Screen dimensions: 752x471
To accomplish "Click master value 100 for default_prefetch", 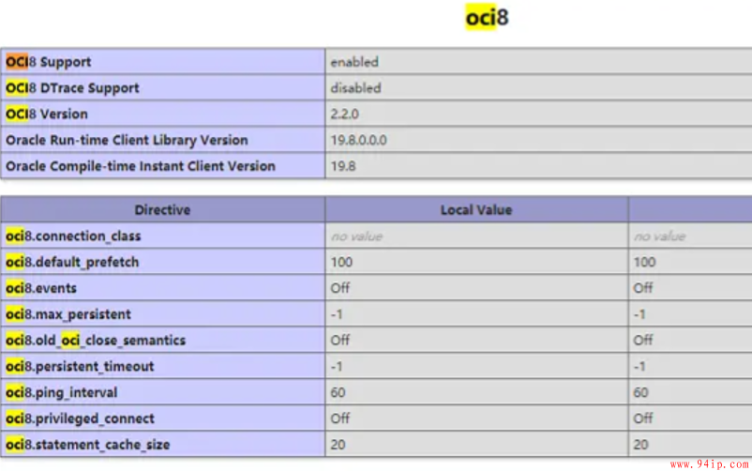I will (x=644, y=262).
